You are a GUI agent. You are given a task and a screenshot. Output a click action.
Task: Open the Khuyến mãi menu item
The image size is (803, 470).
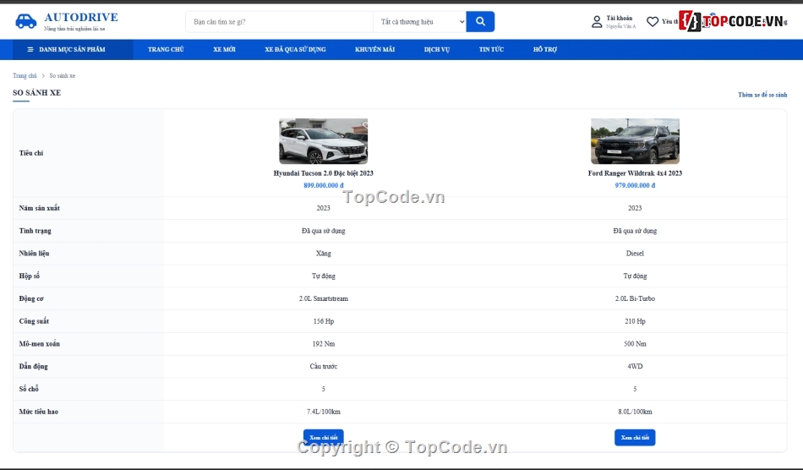pos(374,50)
